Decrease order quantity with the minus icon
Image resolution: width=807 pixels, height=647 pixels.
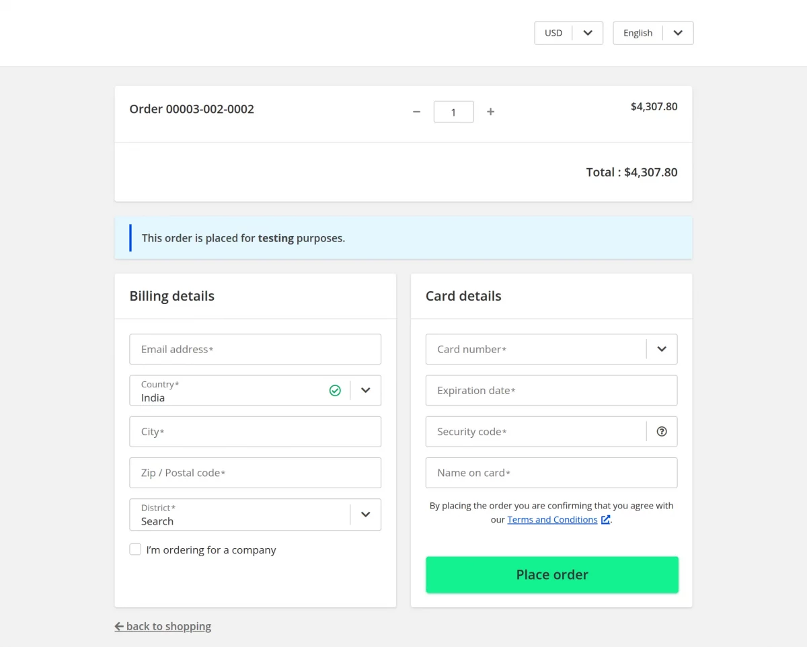(416, 112)
